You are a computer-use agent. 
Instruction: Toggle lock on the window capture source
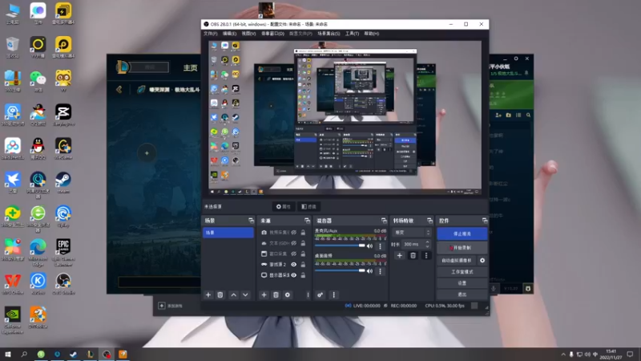tap(303, 254)
